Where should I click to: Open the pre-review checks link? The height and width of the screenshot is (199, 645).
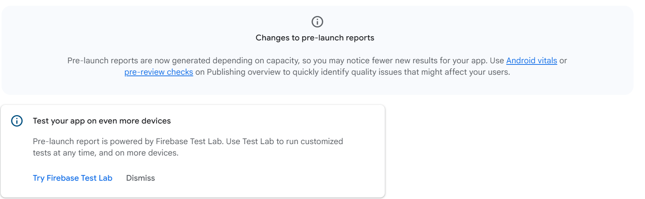coord(159,72)
